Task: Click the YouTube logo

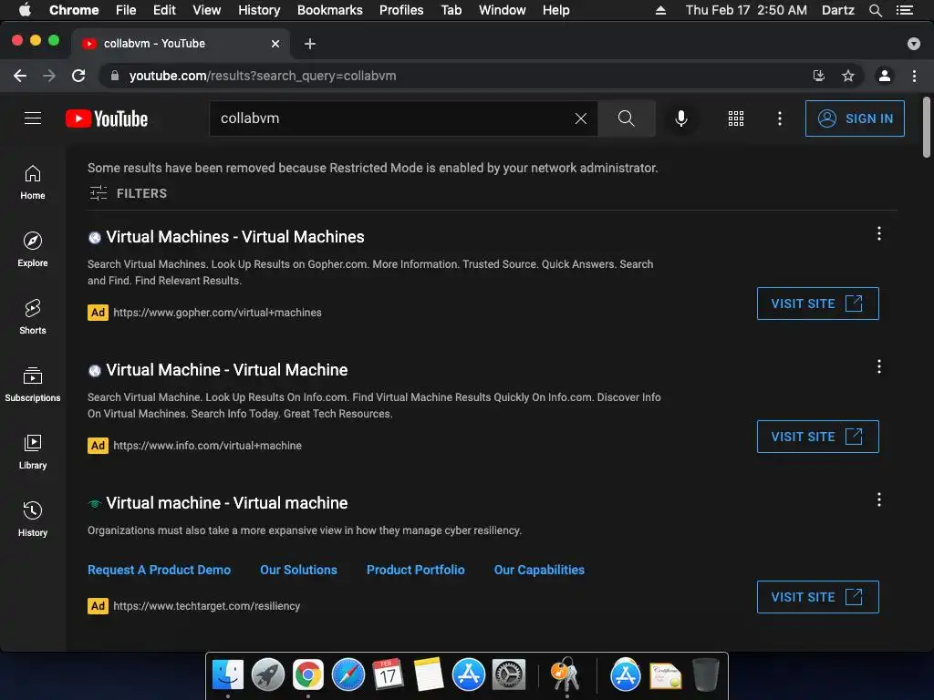Action: click(x=107, y=118)
